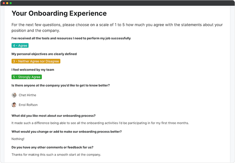Click the "I feel welcomed by my team" question
Viewport: 235px width, 163px height.
pos(33,70)
